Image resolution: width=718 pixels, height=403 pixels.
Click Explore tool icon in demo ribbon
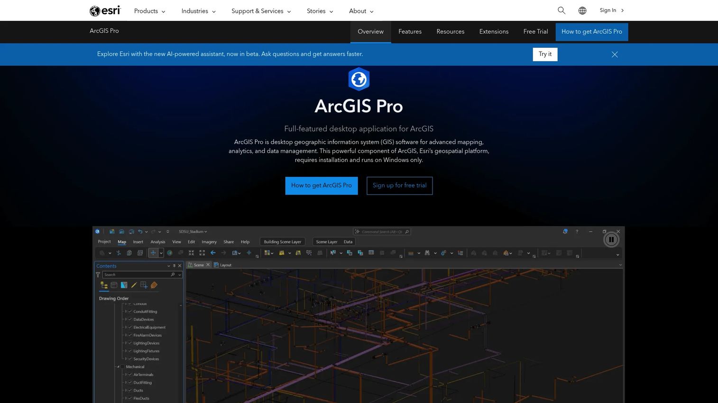pyautogui.click(x=153, y=253)
